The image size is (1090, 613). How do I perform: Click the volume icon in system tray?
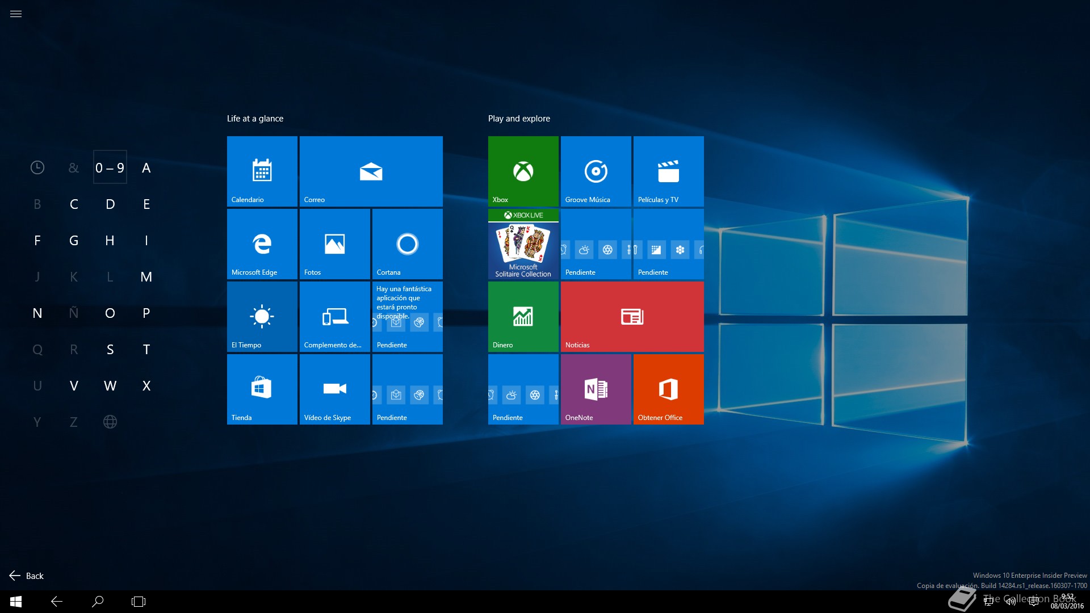coord(1011,602)
